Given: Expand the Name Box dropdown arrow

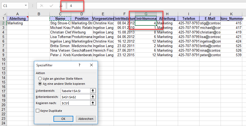Looking at the screenshot, I should 26,5.
